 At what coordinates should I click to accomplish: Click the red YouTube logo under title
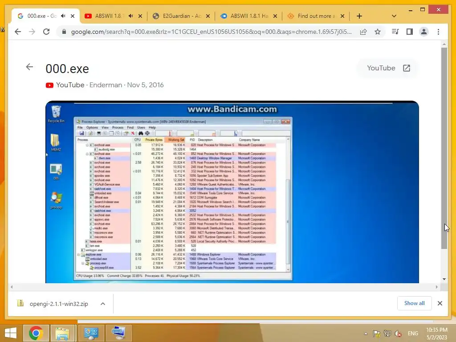click(x=49, y=85)
